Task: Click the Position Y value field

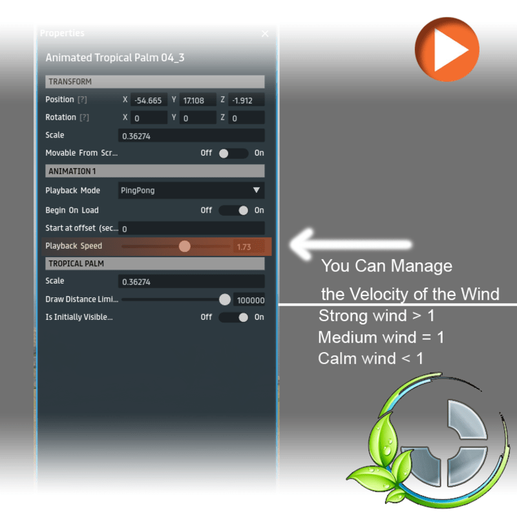Action: pyautogui.click(x=198, y=100)
